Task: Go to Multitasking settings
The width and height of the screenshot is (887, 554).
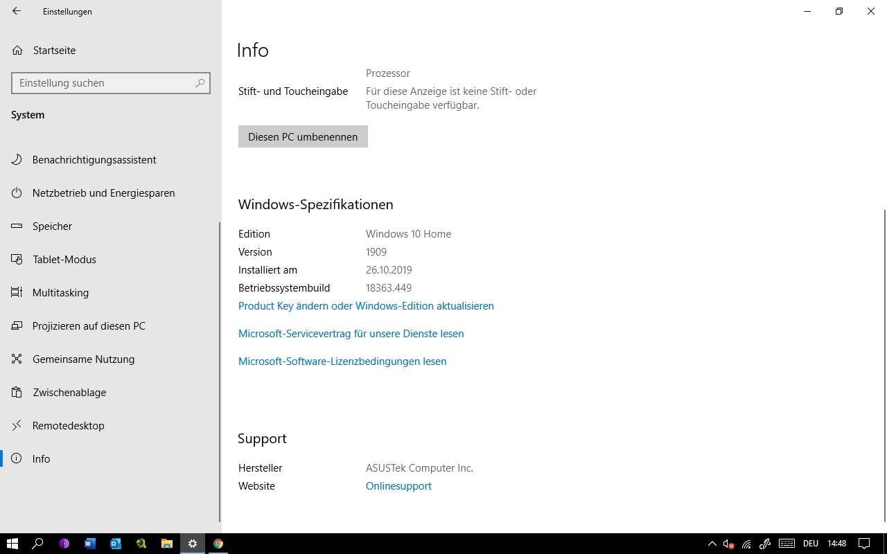Action: click(111, 293)
